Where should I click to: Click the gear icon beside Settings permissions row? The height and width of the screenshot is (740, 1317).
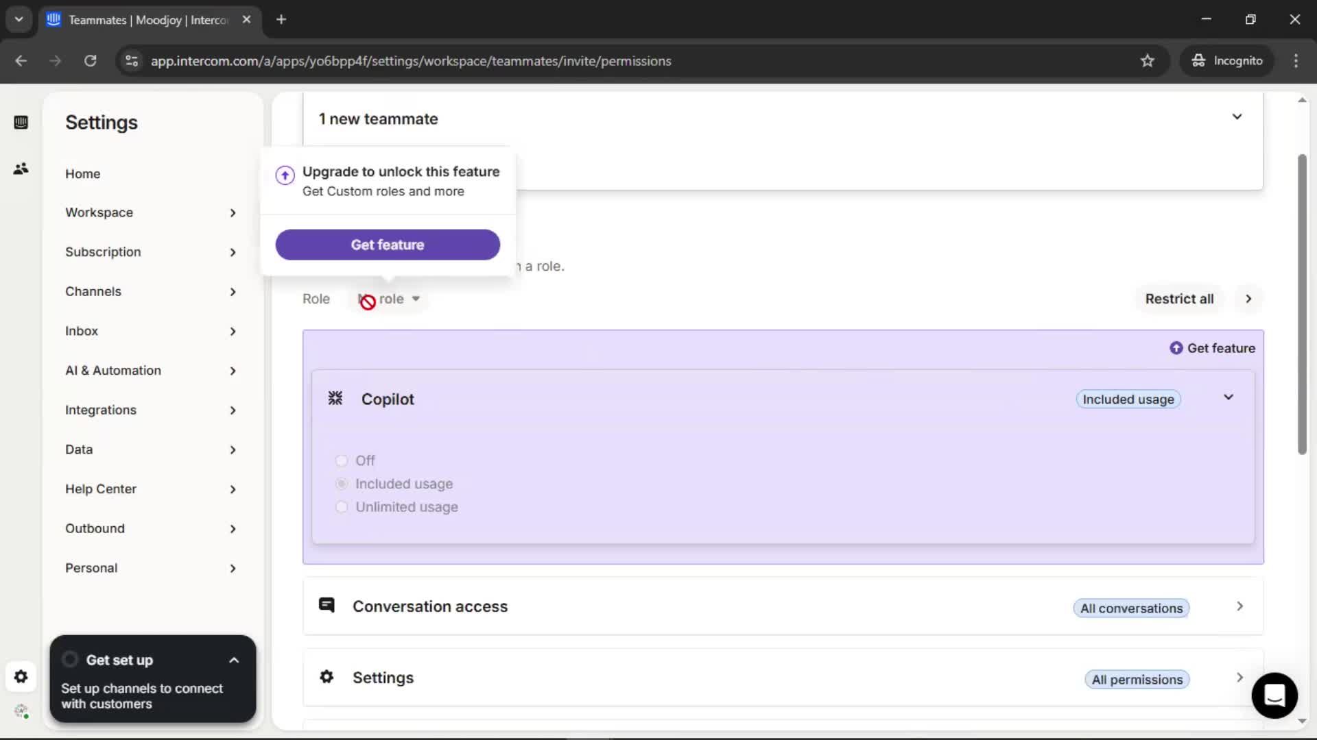pos(327,676)
